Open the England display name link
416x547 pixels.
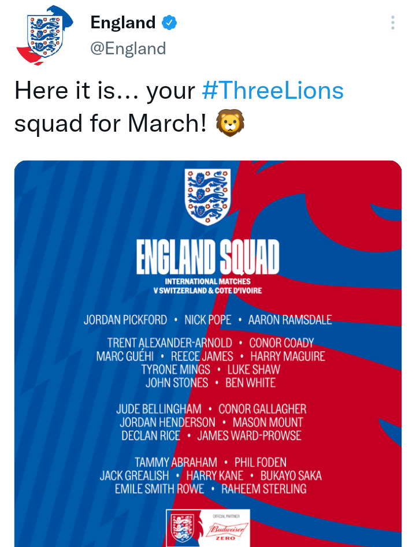123,23
